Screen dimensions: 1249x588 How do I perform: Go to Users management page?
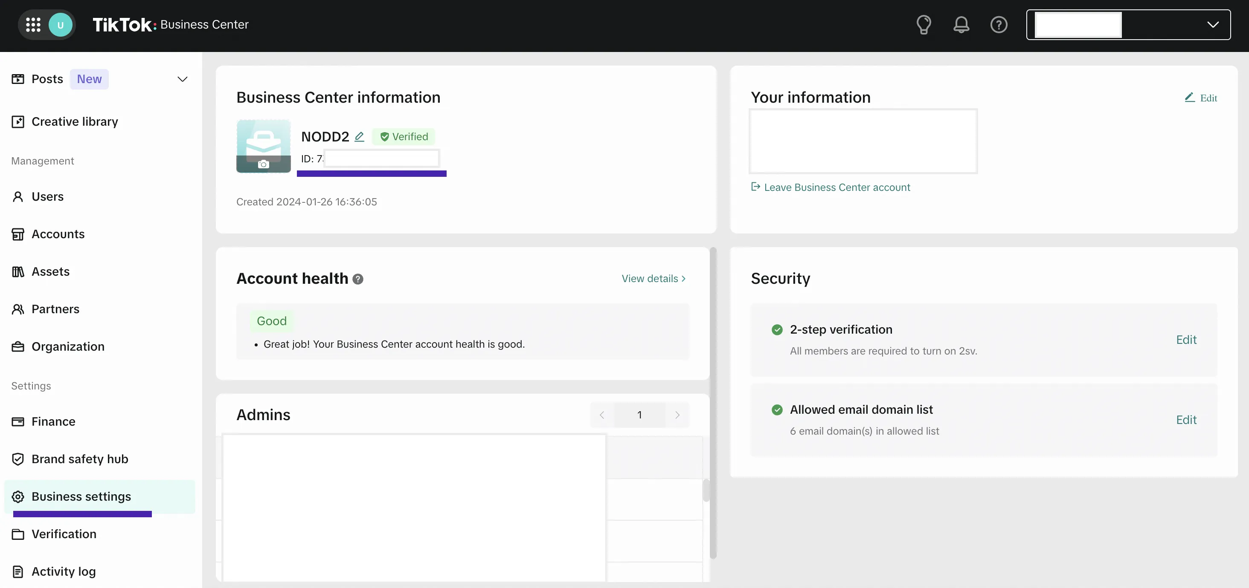coord(47,197)
